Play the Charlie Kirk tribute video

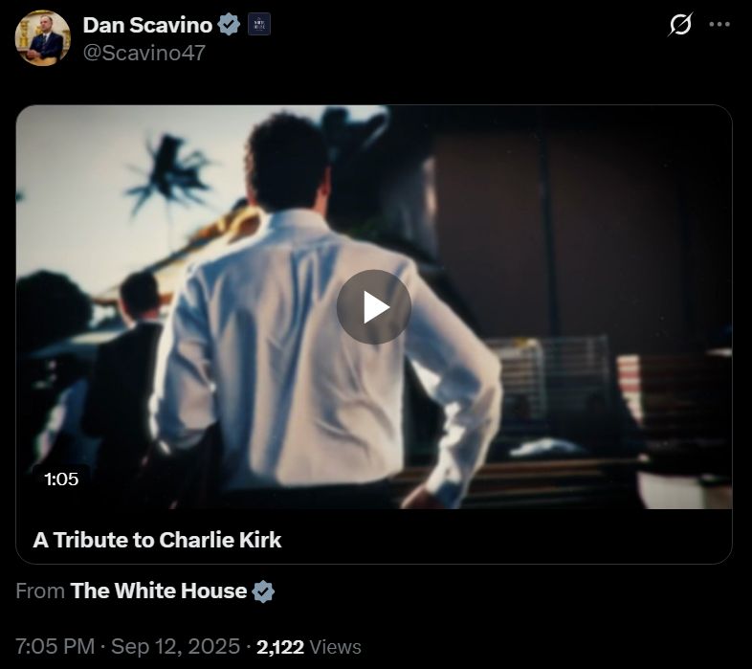tap(373, 307)
